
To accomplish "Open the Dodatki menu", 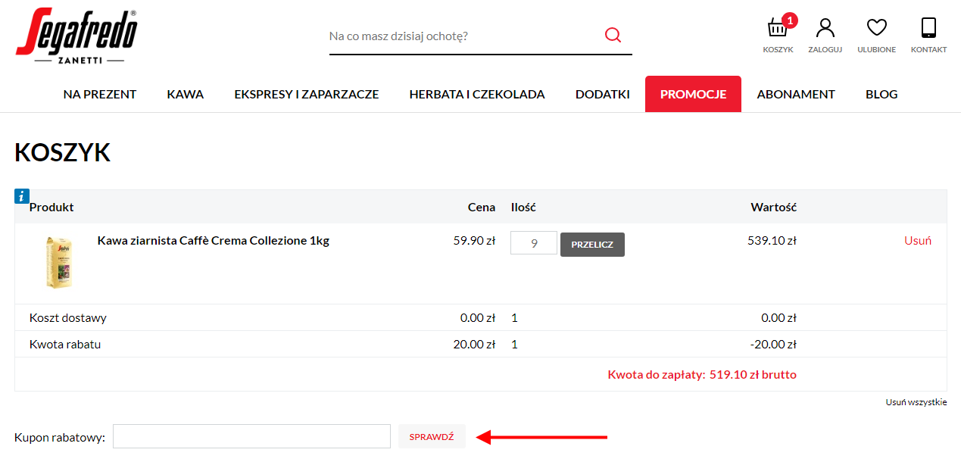I will pyautogui.click(x=603, y=95).
